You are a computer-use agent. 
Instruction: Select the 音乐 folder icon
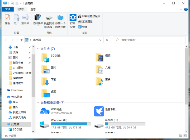(x=99, y=82)
